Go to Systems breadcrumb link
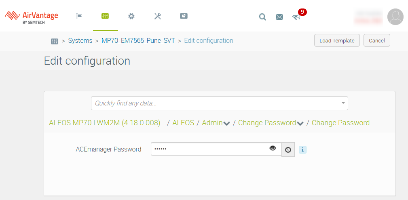Screen dimensions: 408x200 pos(80,40)
